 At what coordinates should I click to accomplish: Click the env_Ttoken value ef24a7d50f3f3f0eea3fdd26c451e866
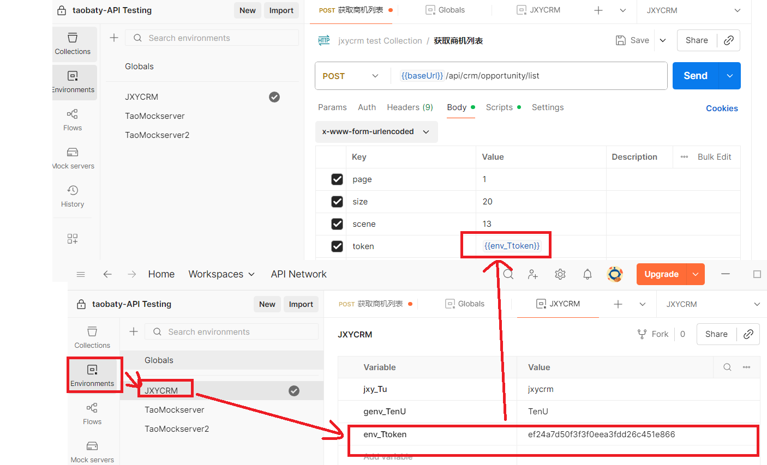point(602,434)
